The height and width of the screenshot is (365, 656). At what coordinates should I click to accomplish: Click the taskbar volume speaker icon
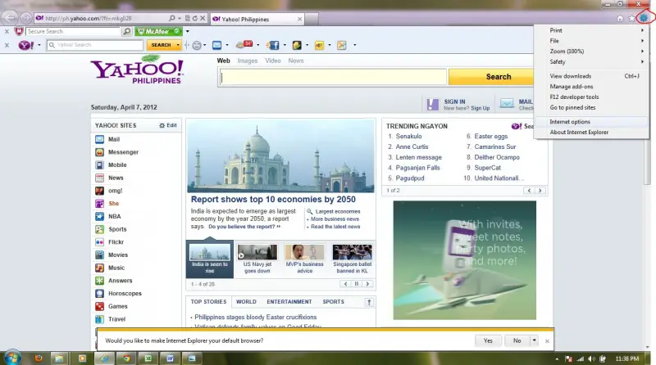(x=591, y=358)
